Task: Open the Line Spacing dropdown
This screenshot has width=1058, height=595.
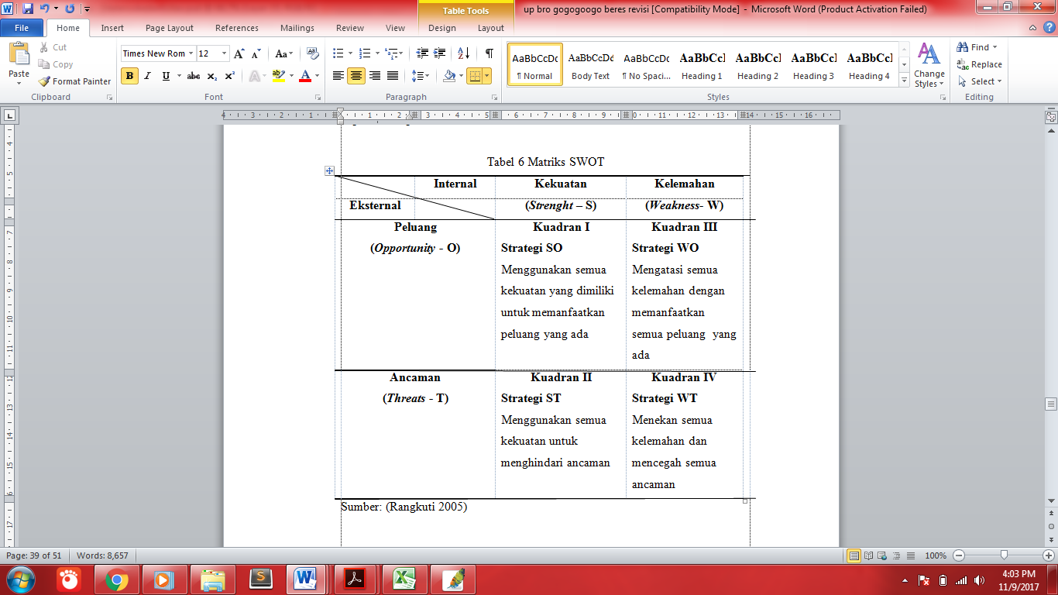Action: tap(421, 75)
